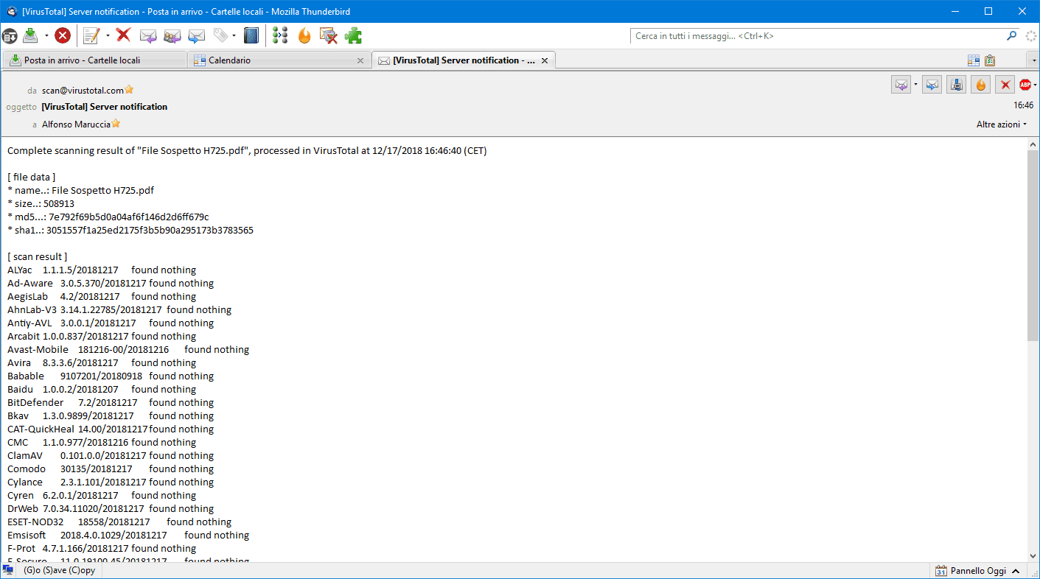Click the flame Junk icon in main toolbar
Viewport: 1040px width, 579px height.
click(x=304, y=35)
